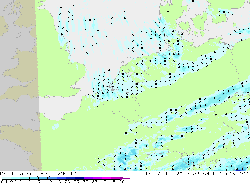Click the 1–2 mm legend color swatch

pos(25,178)
